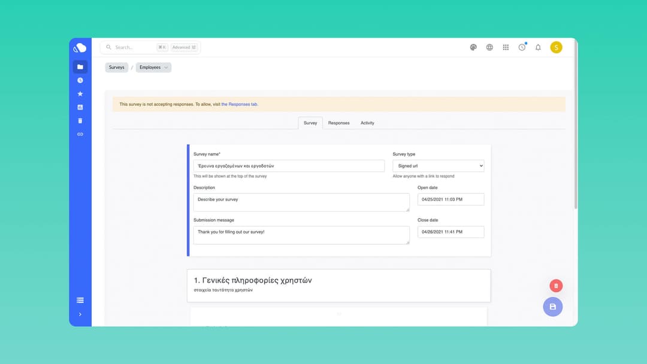Click the Close date field
The image size is (647, 364).
coord(451,232)
